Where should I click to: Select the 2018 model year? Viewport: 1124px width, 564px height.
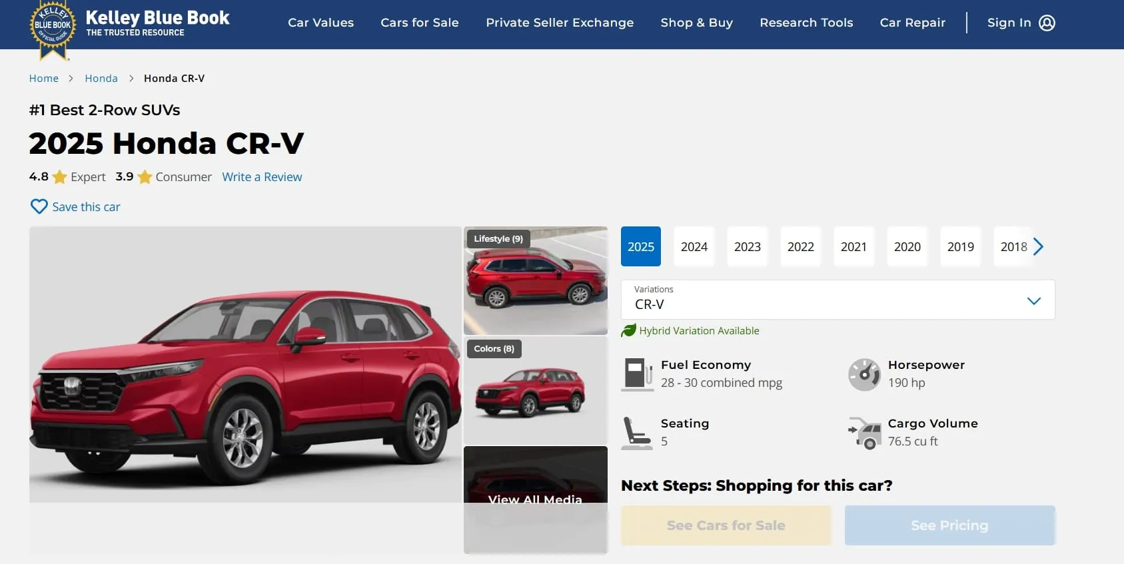pyautogui.click(x=1013, y=246)
